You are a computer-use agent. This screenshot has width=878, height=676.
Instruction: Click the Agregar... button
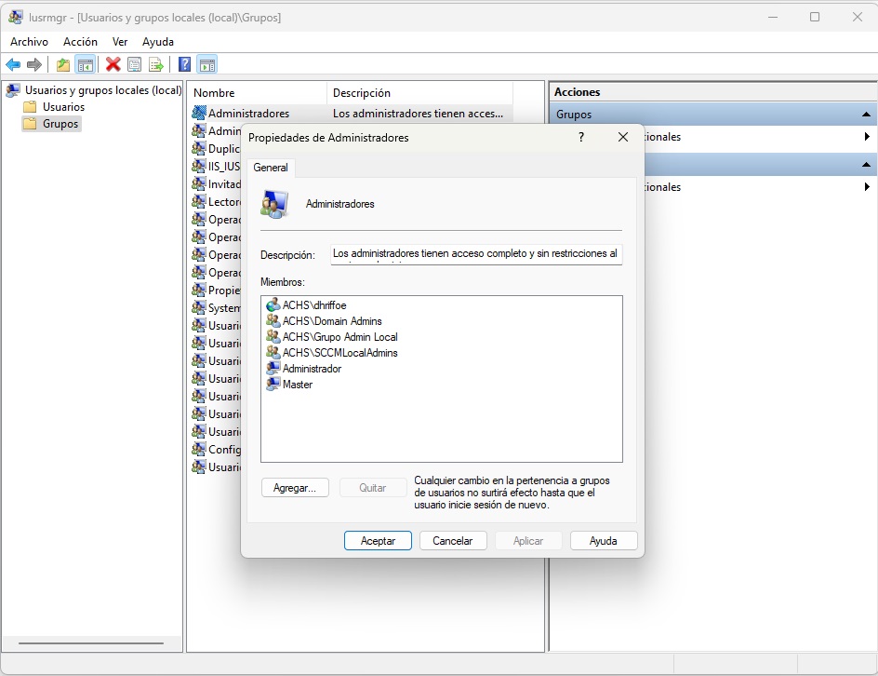[x=295, y=488]
